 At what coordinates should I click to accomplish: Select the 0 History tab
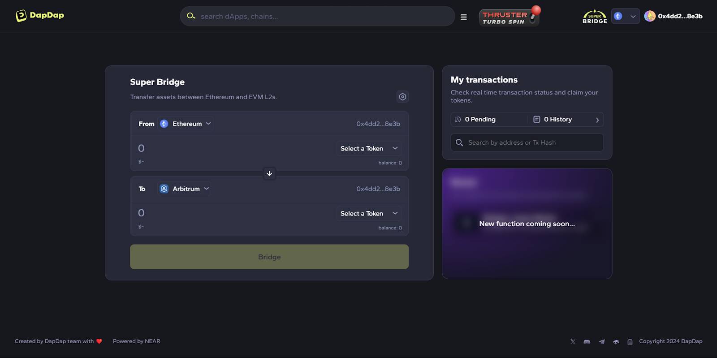tap(553, 120)
